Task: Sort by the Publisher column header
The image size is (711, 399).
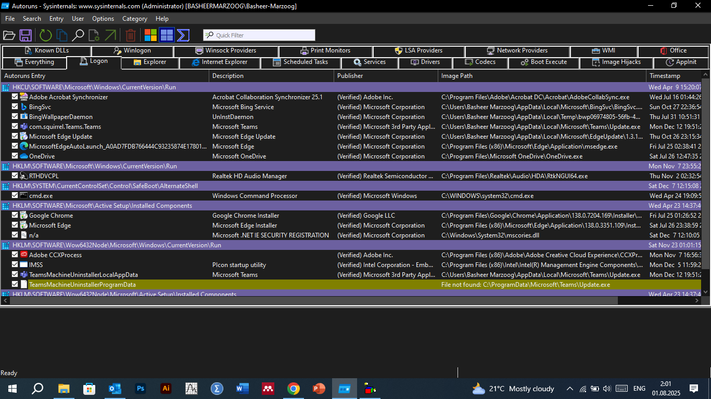Action: (386, 76)
